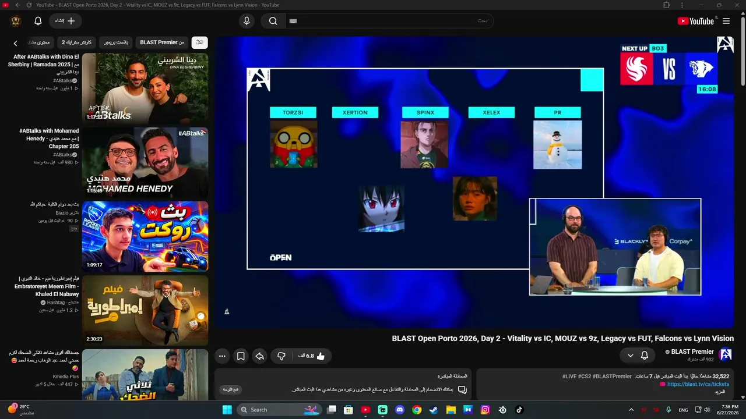Expand the subscription options chevron

tap(630, 356)
